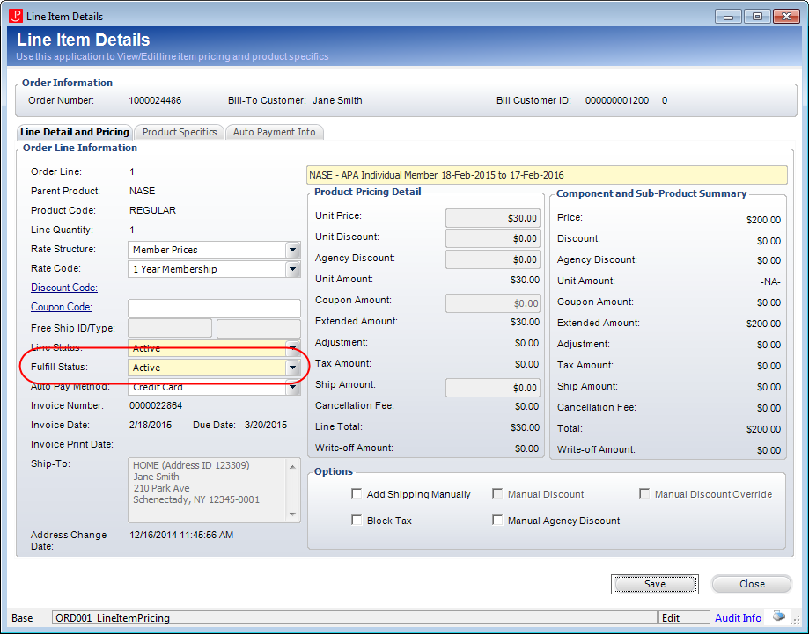This screenshot has width=809, height=634.
Task: Click the Bill Customer ID 000000001200
Action: point(617,100)
